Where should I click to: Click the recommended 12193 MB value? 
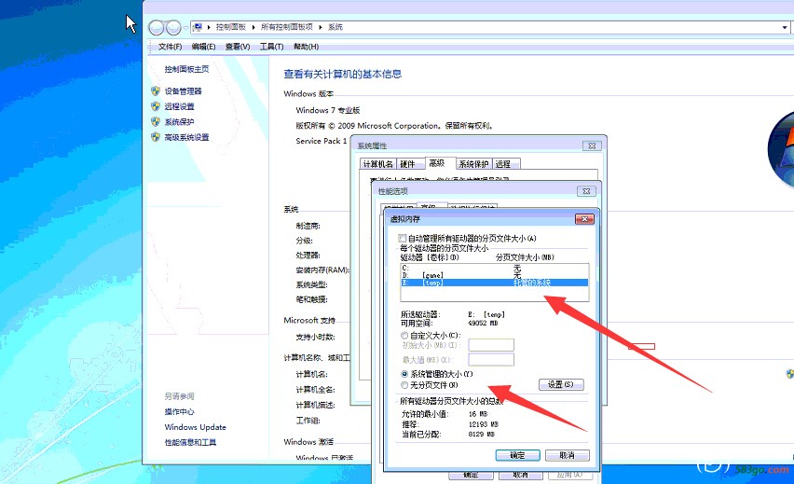click(483, 424)
